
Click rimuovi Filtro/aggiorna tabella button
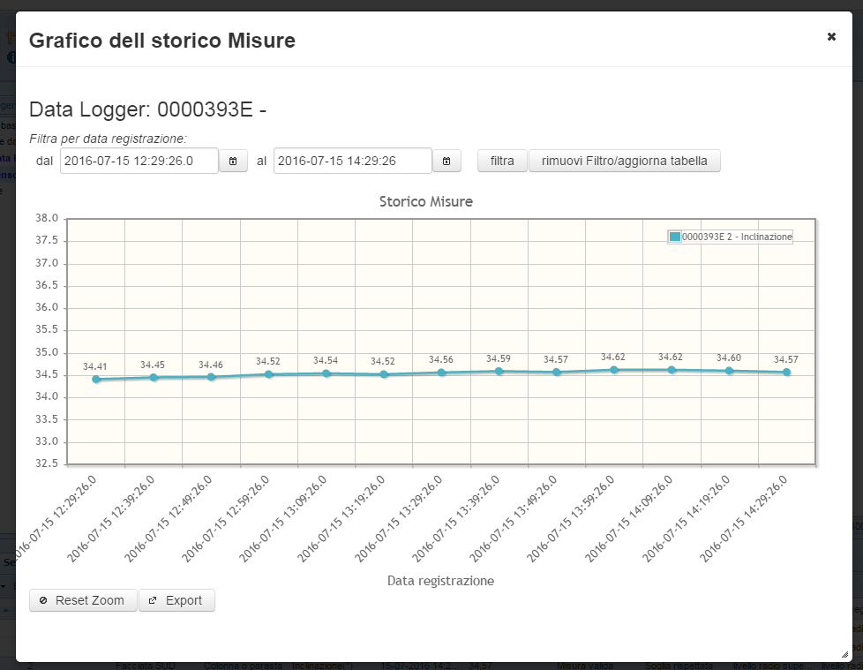click(x=624, y=161)
